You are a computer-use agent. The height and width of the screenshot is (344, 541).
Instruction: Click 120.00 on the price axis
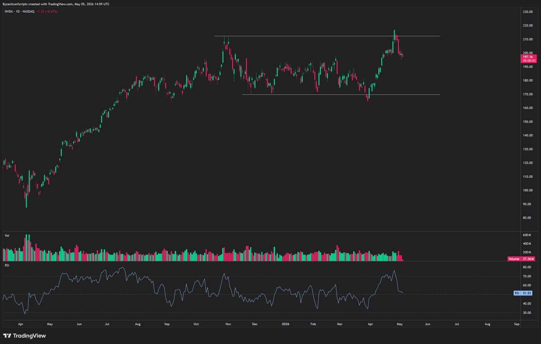[527, 163]
